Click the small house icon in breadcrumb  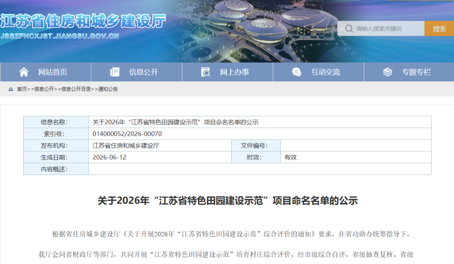11,89
